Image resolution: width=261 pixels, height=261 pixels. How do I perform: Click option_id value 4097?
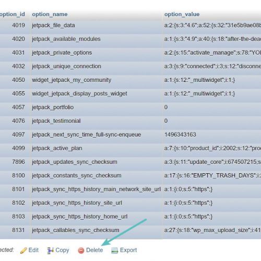point(18,135)
